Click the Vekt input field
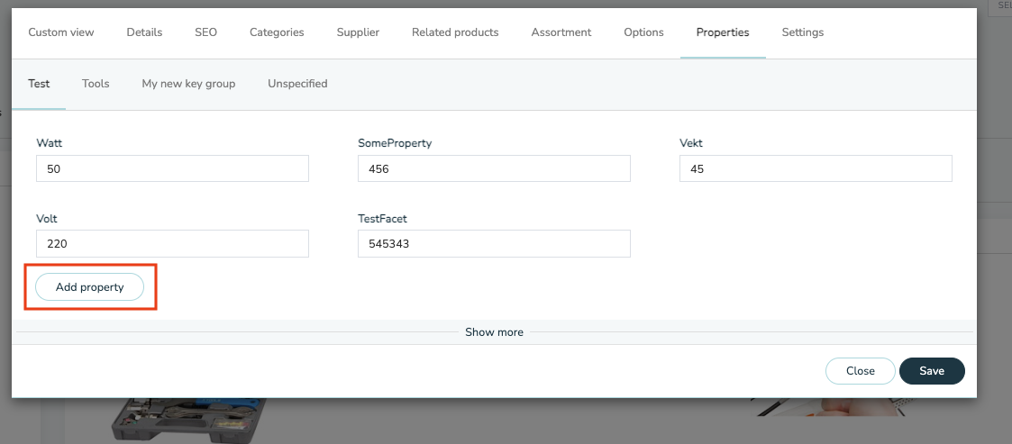Image resolution: width=1012 pixels, height=444 pixels. coord(816,168)
